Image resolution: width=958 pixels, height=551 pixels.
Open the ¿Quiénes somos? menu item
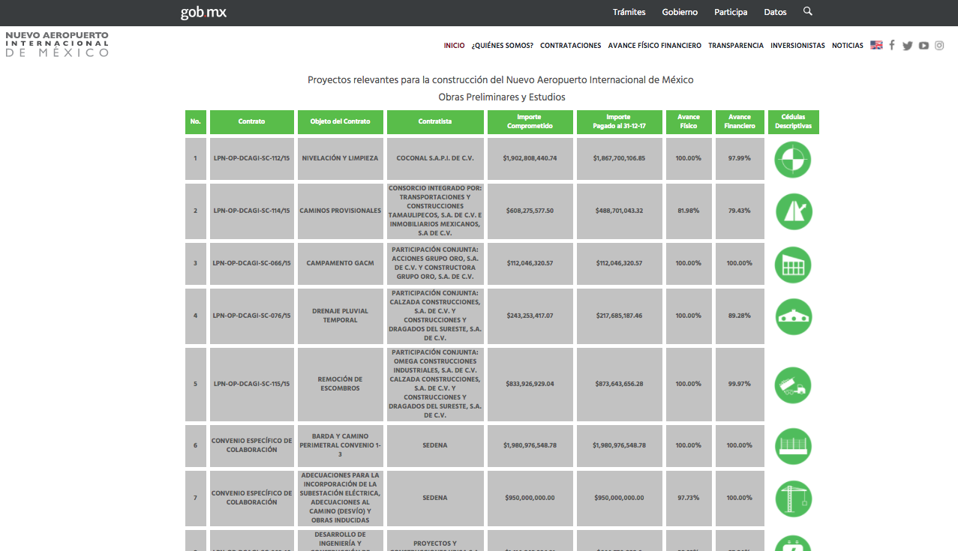503,46
